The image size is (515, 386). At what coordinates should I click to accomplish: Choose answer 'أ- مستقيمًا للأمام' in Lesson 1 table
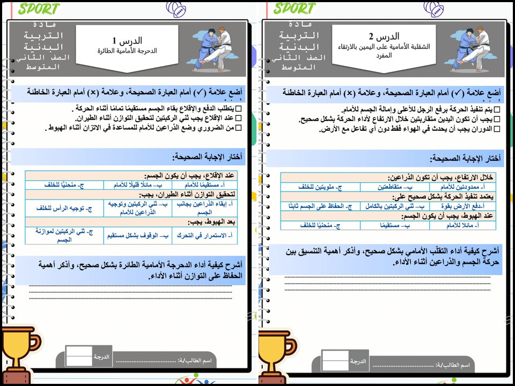204,185
